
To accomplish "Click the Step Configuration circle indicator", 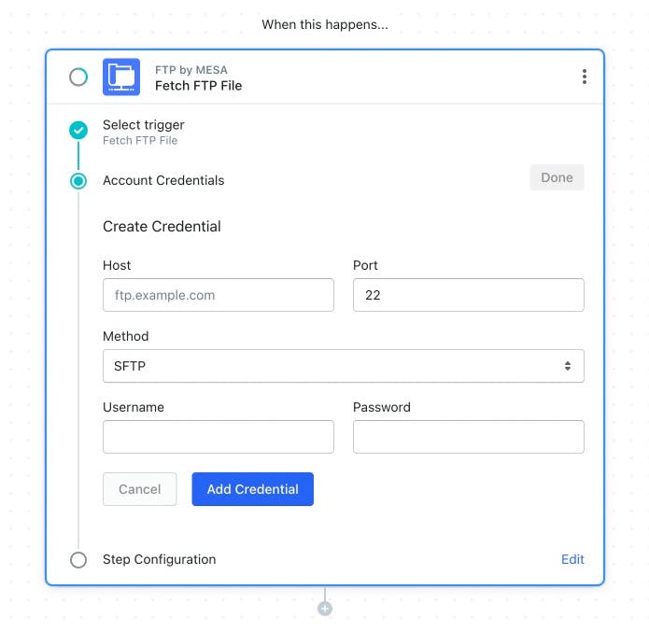I will click(78, 560).
